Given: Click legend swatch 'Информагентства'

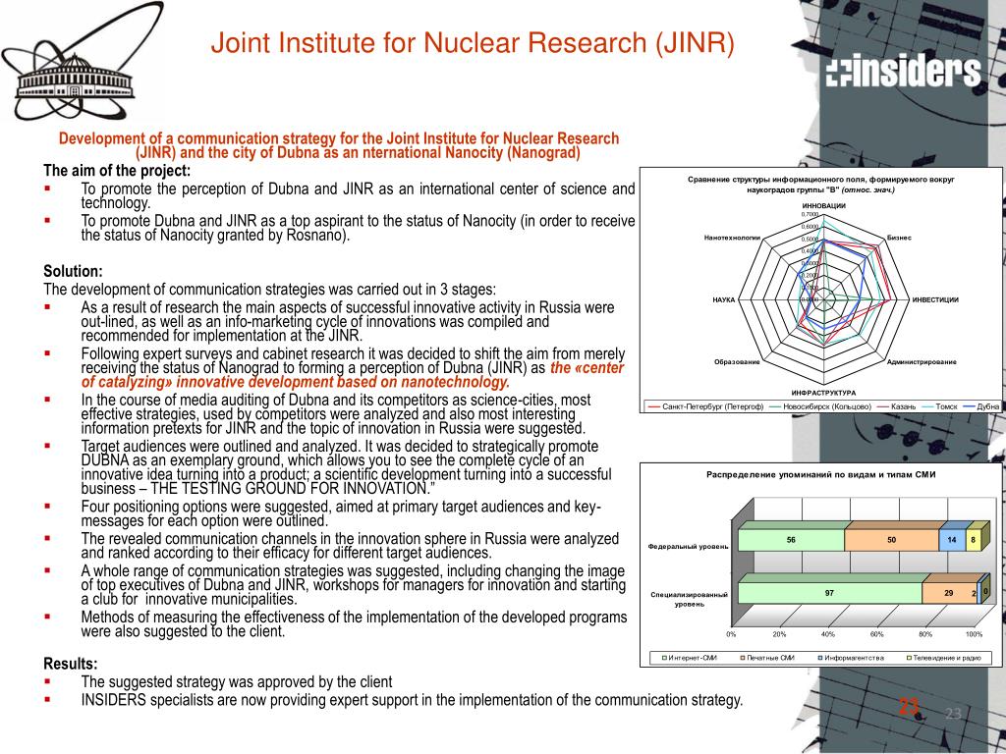Looking at the screenshot, I should pos(820,658).
